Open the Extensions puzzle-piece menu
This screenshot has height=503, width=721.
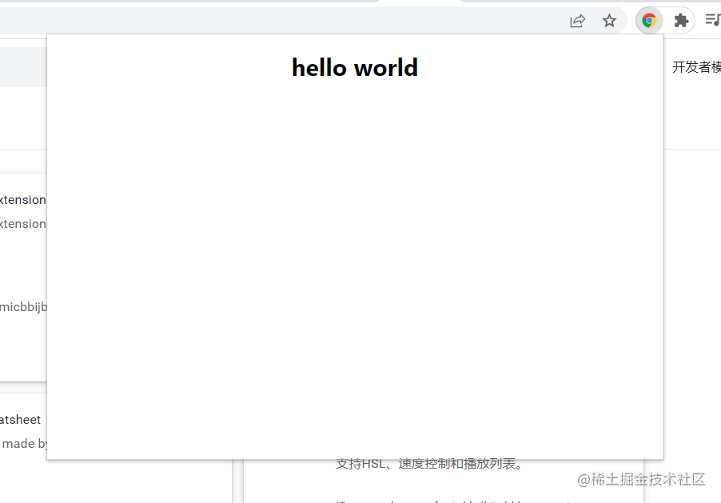pos(681,21)
